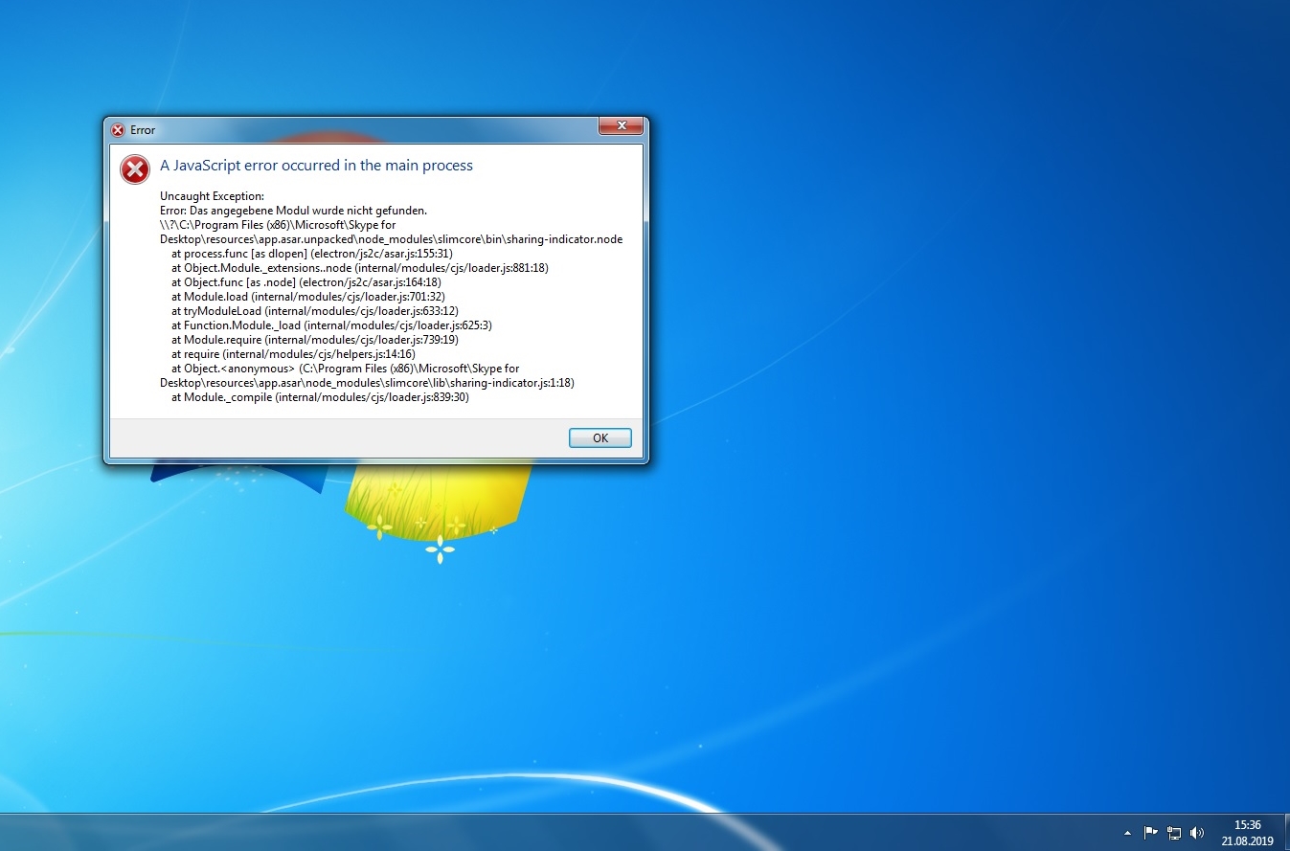The image size is (1290, 851).
Task: Click the "at Object.func [as .node]" line
Action: click(306, 282)
